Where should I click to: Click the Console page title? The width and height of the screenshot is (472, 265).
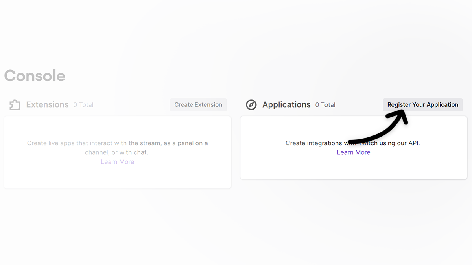point(35,76)
